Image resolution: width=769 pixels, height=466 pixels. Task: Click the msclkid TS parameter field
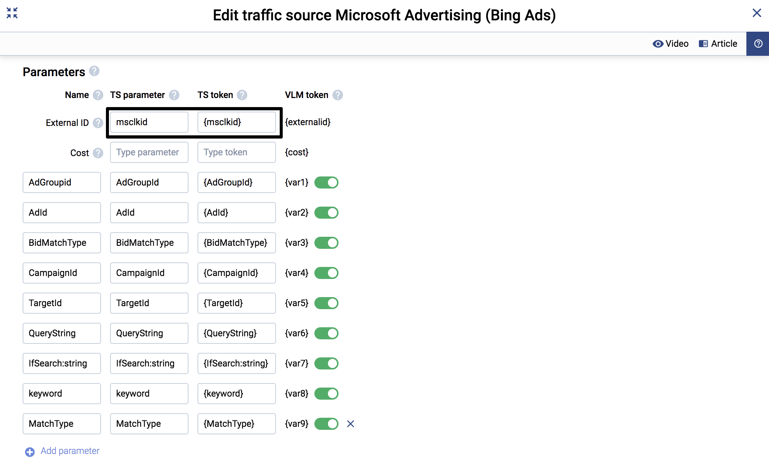149,122
